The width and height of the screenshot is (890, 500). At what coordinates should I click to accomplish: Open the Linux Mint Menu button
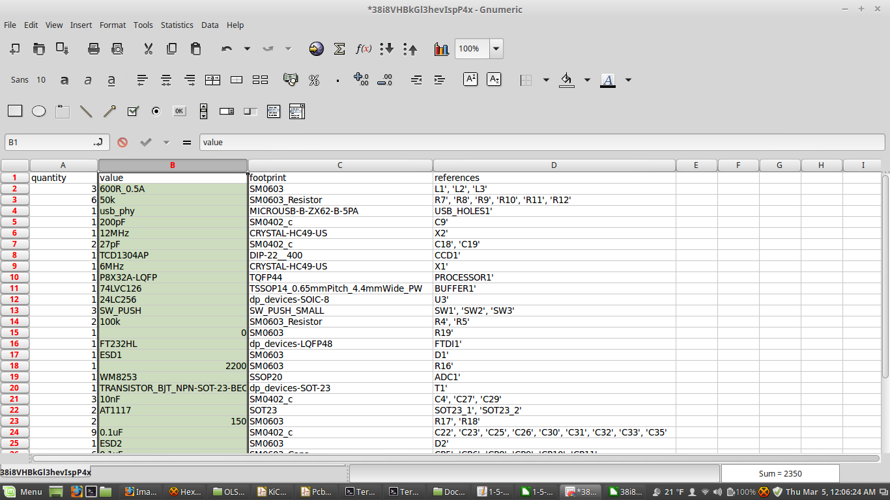[24, 492]
